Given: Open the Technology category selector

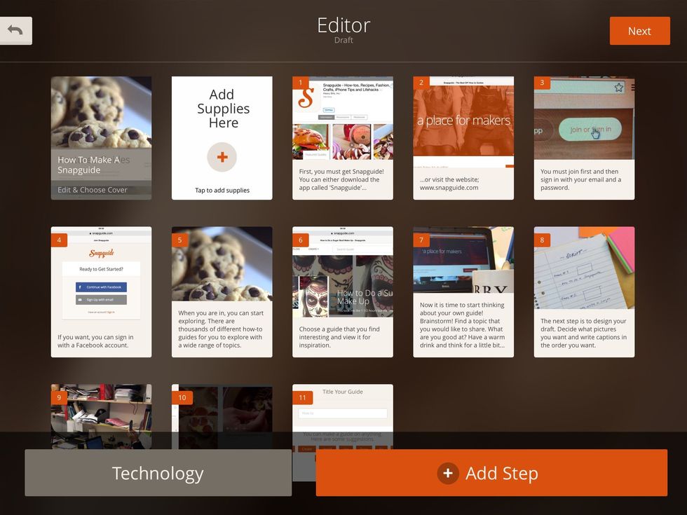Looking at the screenshot, I should [x=158, y=473].
